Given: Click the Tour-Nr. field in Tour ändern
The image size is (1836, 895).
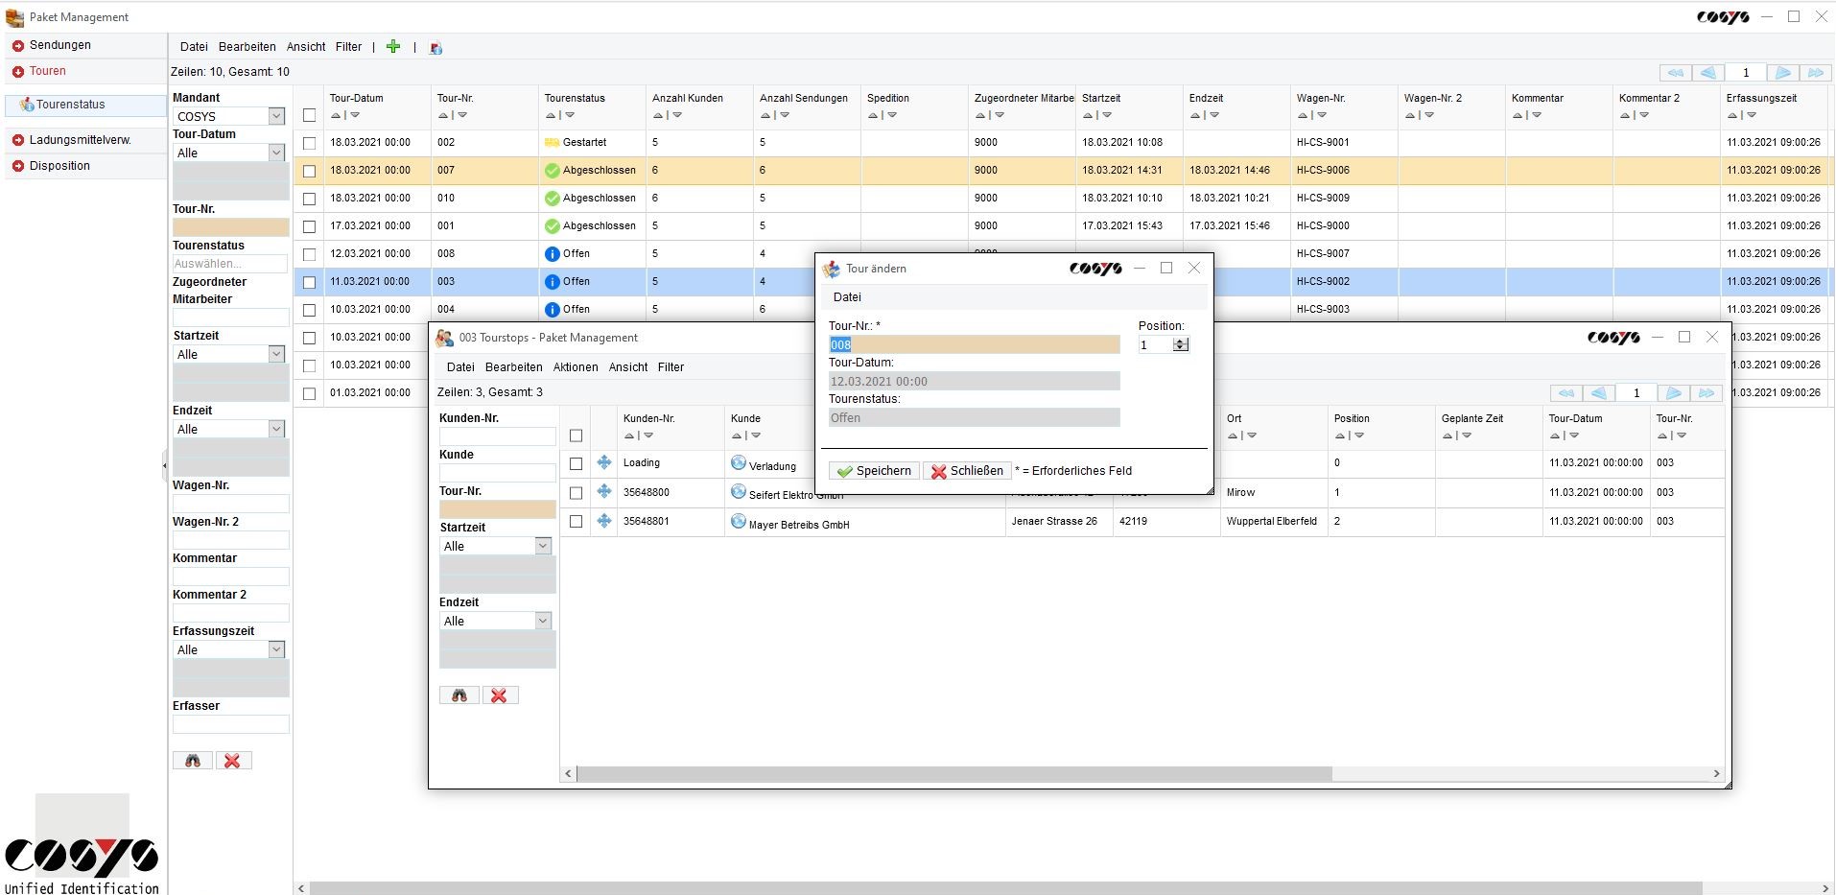Looking at the screenshot, I should coord(975,344).
